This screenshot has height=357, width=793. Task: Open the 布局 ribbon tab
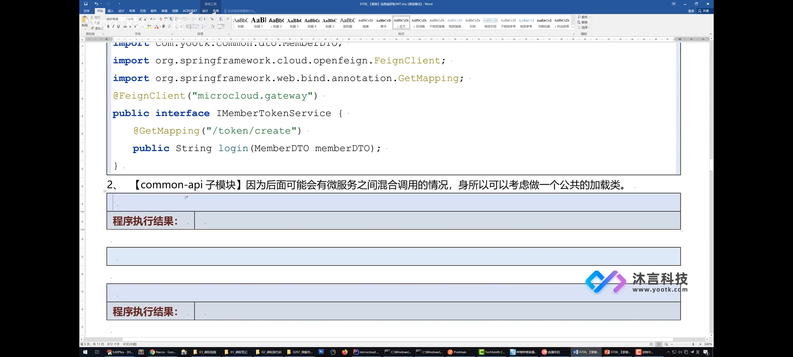click(x=131, y=11)
